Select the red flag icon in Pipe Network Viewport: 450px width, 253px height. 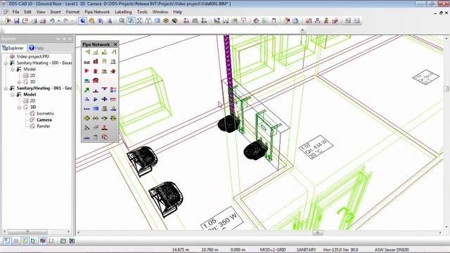(86, 71)
